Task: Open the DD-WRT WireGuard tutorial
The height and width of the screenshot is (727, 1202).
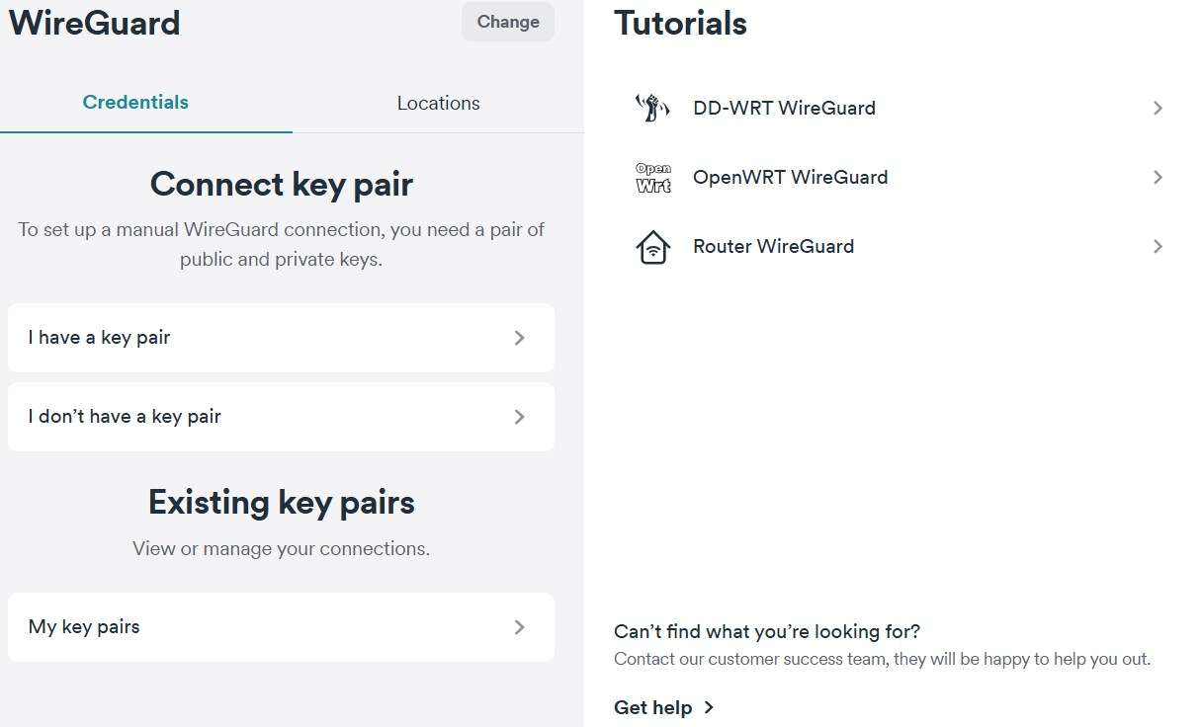Action: tap(784, 108)
